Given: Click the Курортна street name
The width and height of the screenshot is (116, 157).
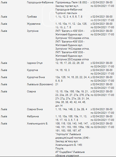Looking at the screenshot, I should (x=32, y=70).
